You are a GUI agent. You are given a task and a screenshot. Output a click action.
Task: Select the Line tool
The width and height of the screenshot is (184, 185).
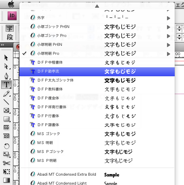6,102
